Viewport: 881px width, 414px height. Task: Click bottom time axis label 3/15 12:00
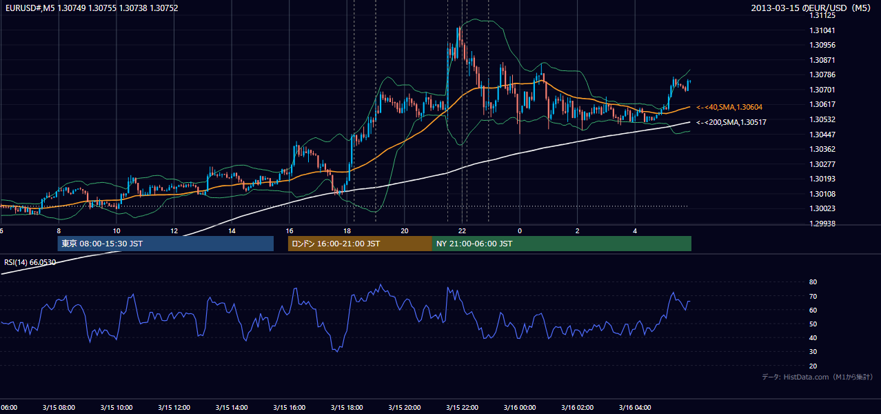[x=174, y=408]
